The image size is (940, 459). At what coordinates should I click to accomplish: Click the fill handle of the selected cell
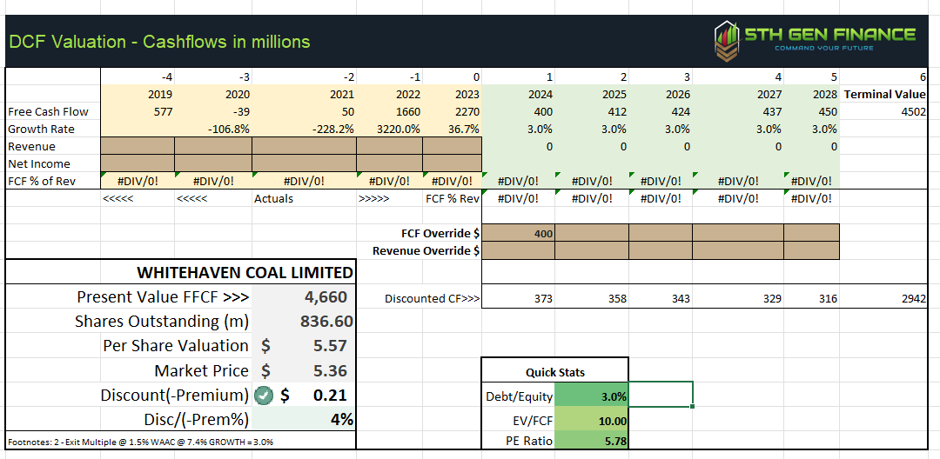pyautogui.click(x=693, y=406)
